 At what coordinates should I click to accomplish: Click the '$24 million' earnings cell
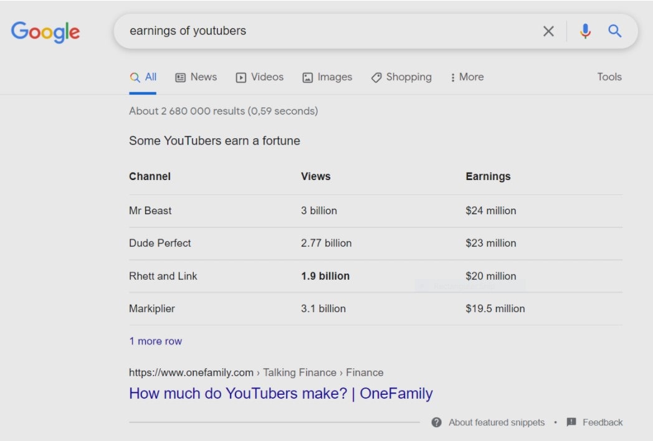[x=490, y=211]
